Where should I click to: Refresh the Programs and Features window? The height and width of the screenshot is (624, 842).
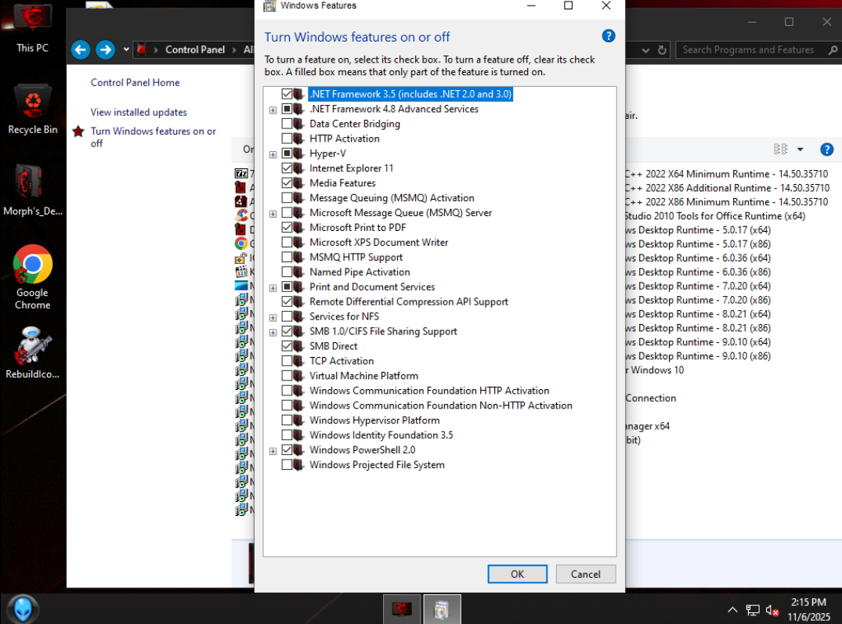(662, 50)
